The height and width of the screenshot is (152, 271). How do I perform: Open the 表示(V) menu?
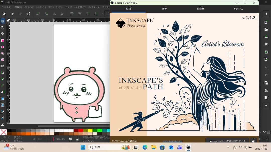[29, 7]
